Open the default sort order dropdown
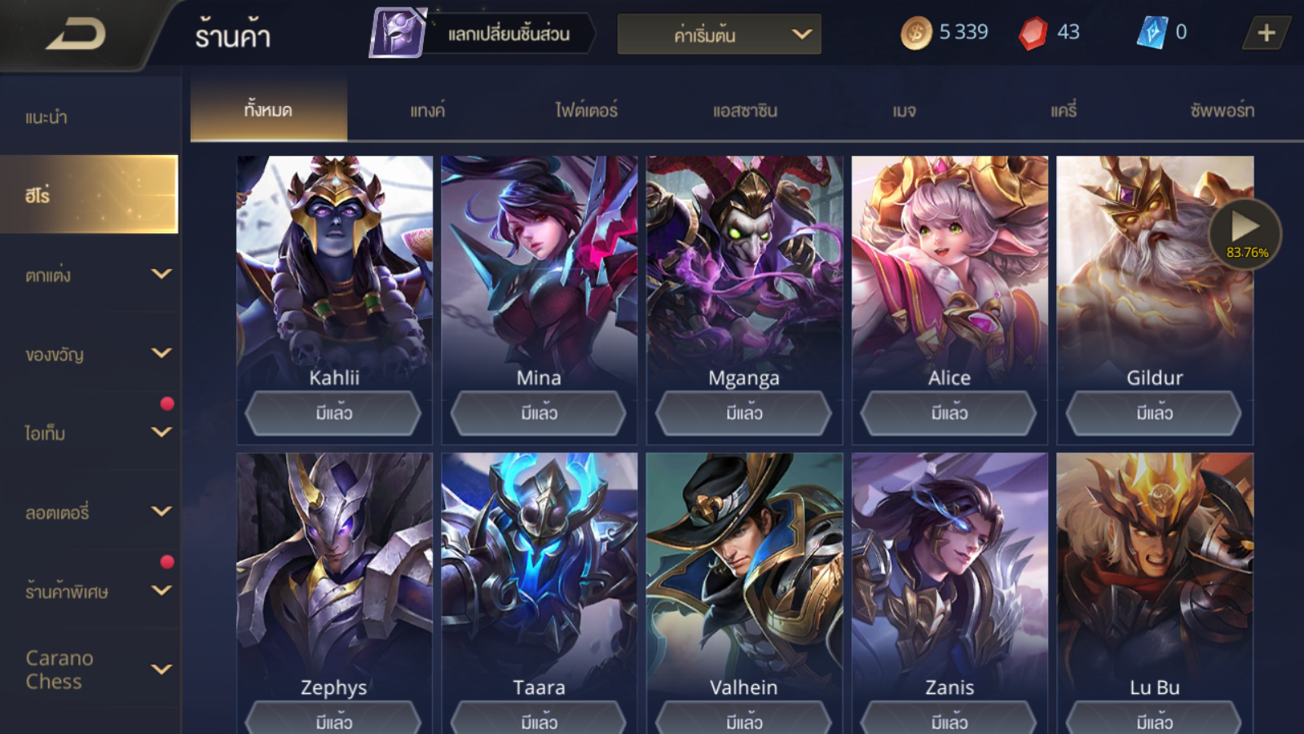This screenshot has height=734, width=1304. (719, 35)
